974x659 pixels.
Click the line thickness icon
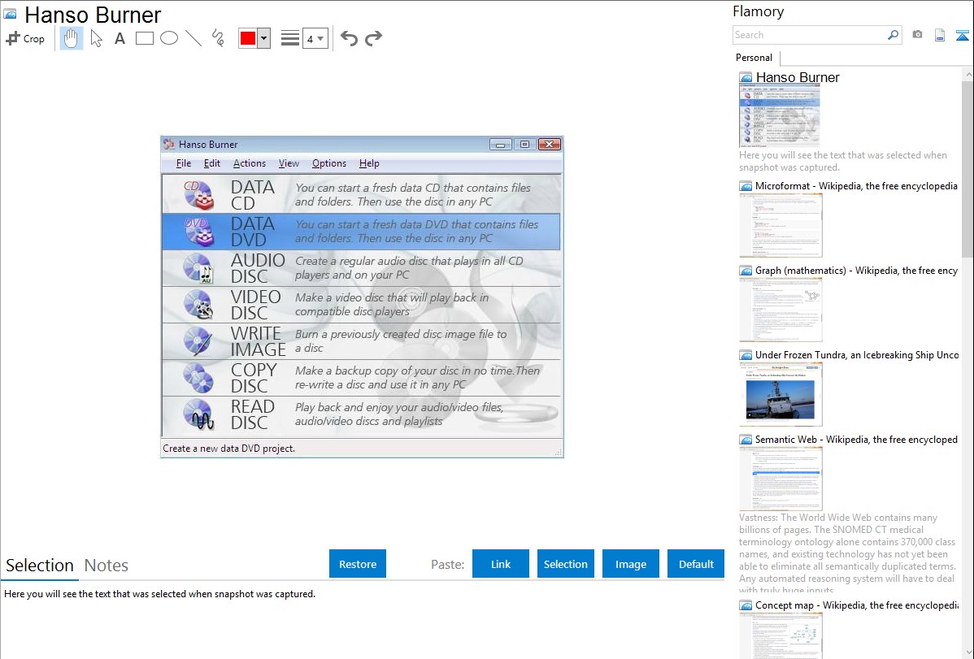(290, 38)
